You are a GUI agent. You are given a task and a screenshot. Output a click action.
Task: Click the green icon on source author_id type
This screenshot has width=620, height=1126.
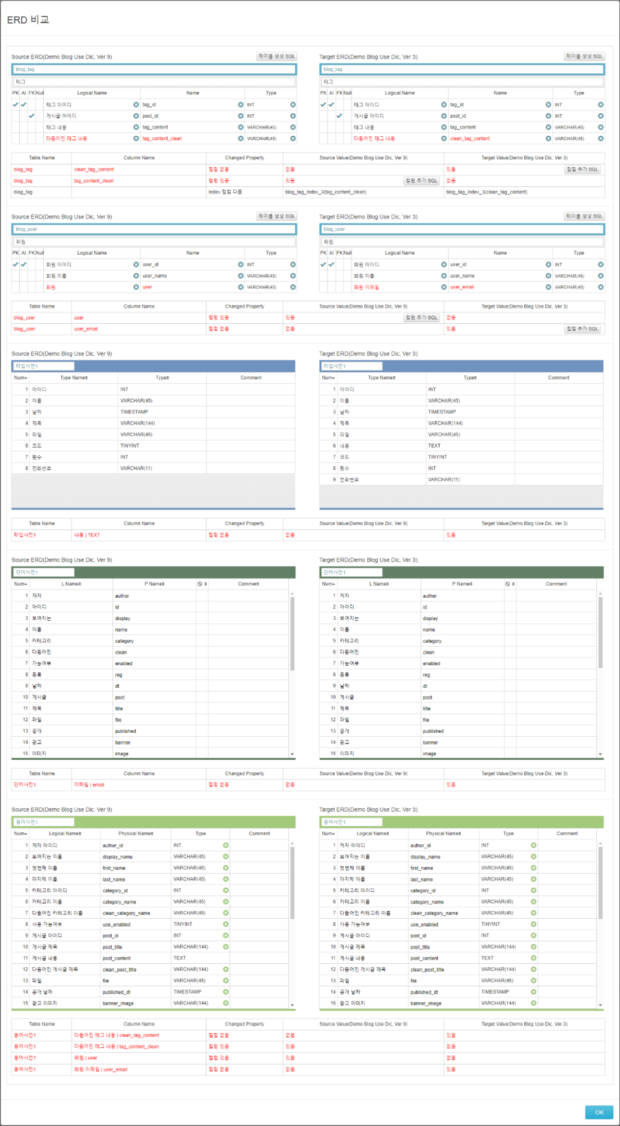[x=226, y=845]
